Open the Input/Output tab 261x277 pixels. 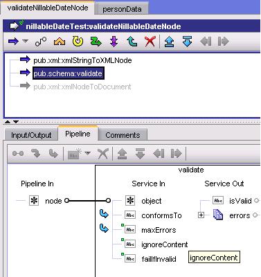pos(31,135)
